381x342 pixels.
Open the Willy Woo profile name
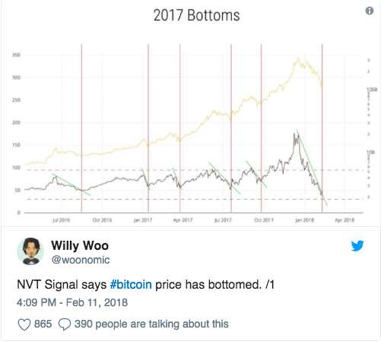click(x=80, y=245)
